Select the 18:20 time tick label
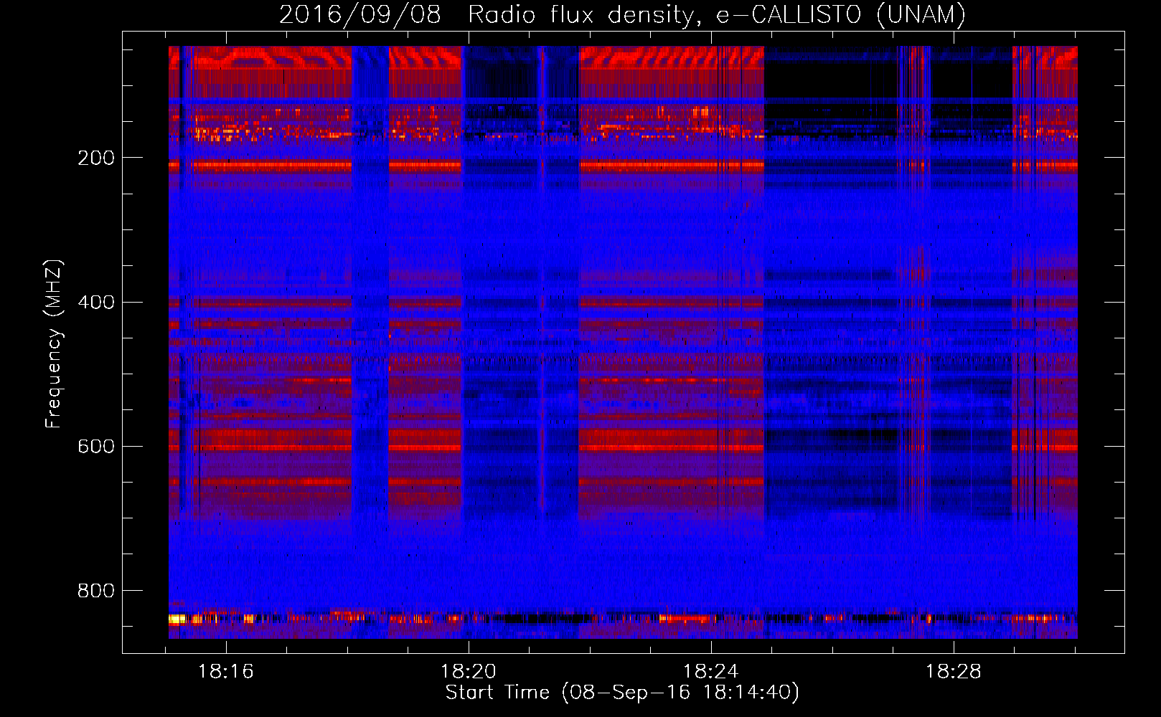The height and width of the screenshot is (717, 1161). 469,672
